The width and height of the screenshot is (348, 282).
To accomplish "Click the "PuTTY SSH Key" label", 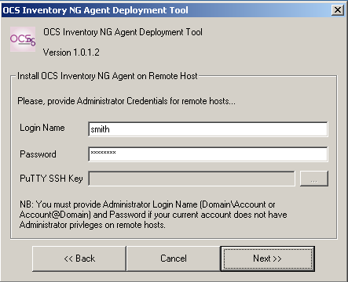I will tap(51, 179).
